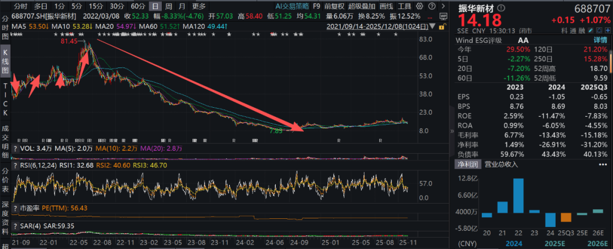Click the help icon beside RSI(6,12,24)

[x=16, y=164]
